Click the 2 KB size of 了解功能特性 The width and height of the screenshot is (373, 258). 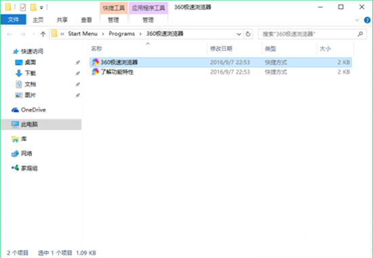click(344, 72)
